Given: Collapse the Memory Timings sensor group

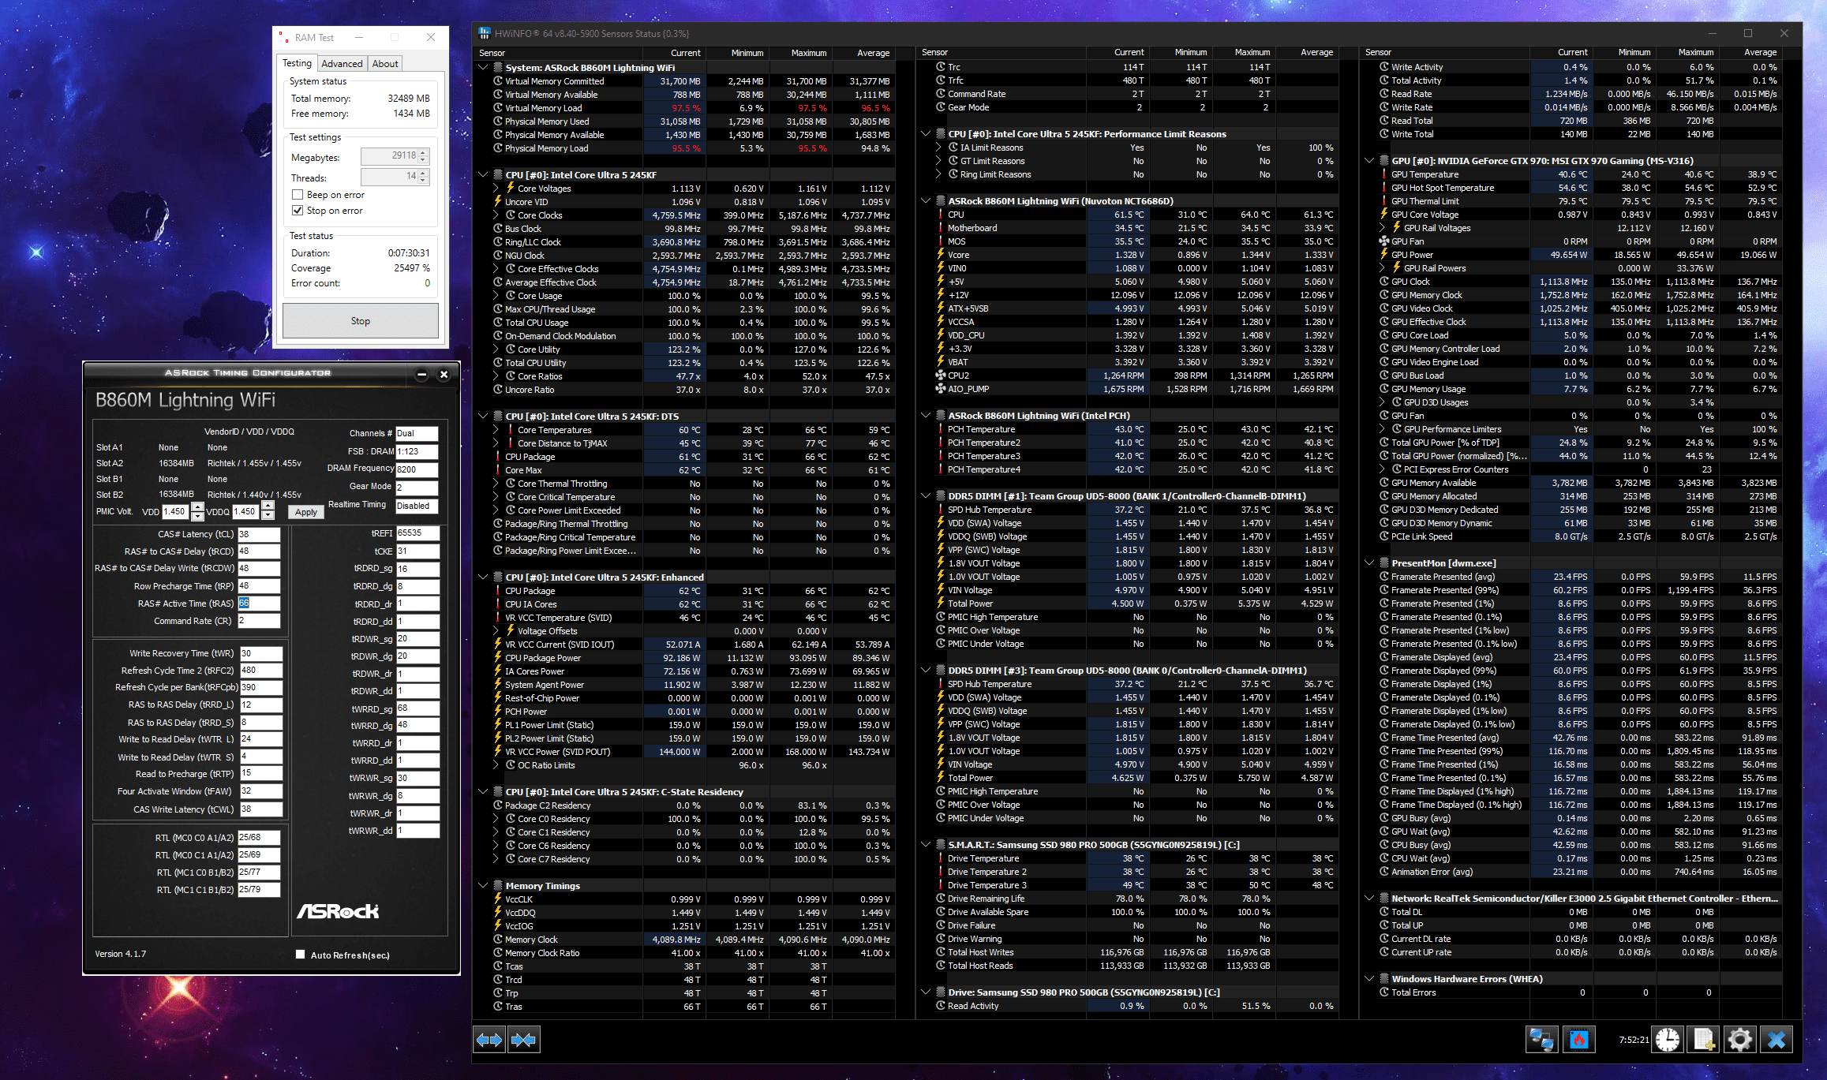Looking at the screenshot, I should click(483, 885).
